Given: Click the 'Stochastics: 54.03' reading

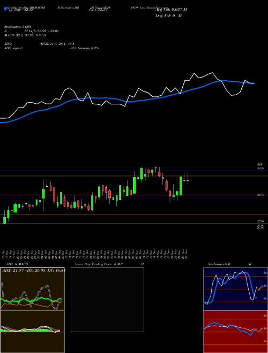Looking at the screenshot, I should [x=17, y=27].
